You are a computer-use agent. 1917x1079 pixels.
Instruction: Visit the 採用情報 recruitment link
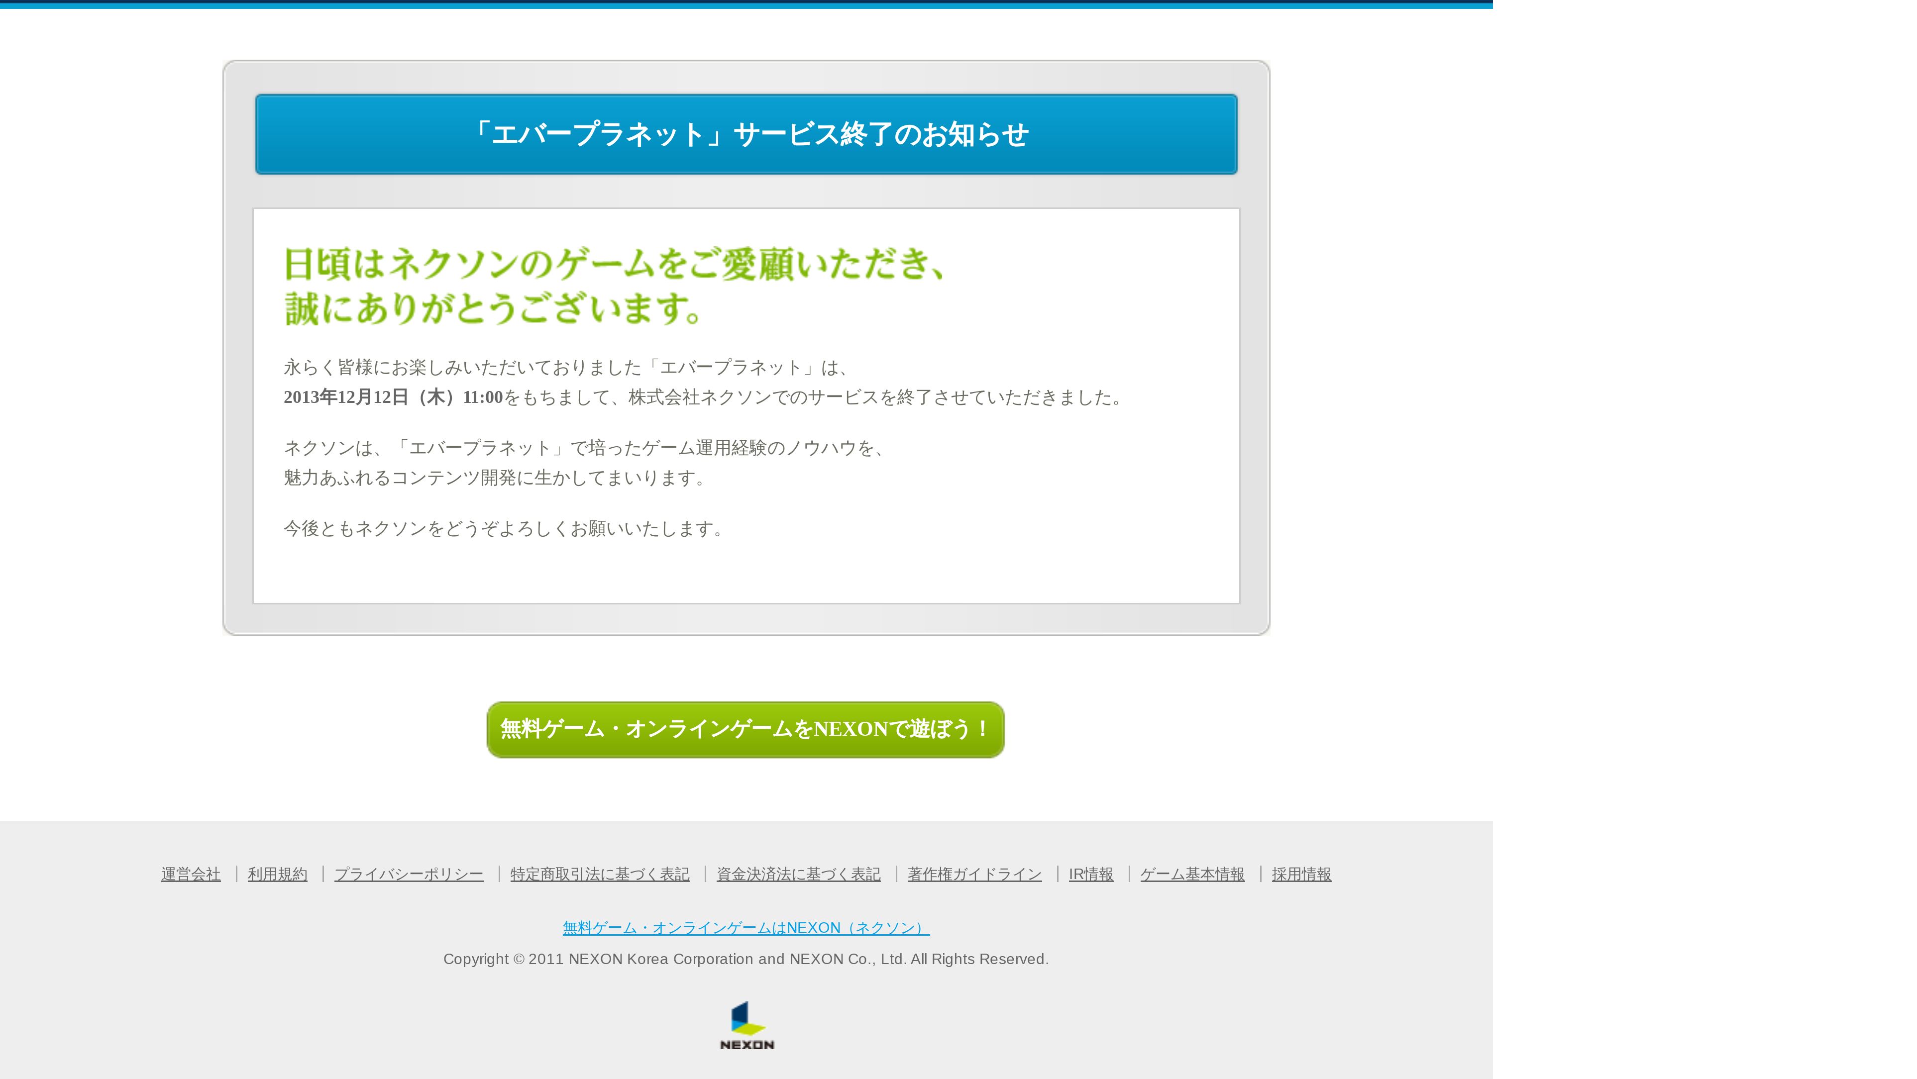click(x=1301, y=874)
